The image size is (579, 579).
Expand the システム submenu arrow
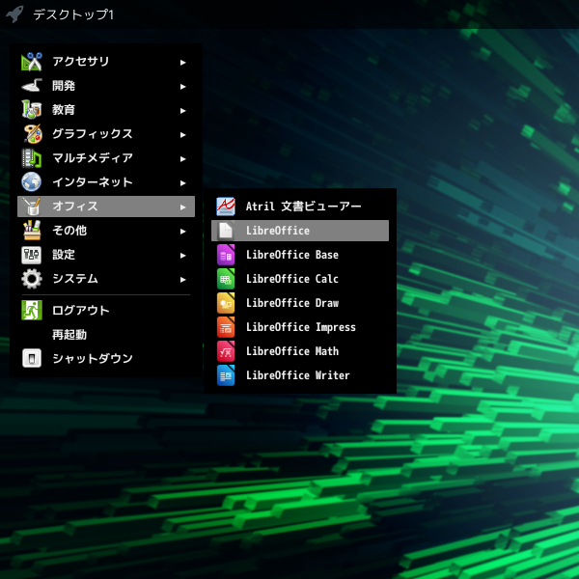coord(182,280)
